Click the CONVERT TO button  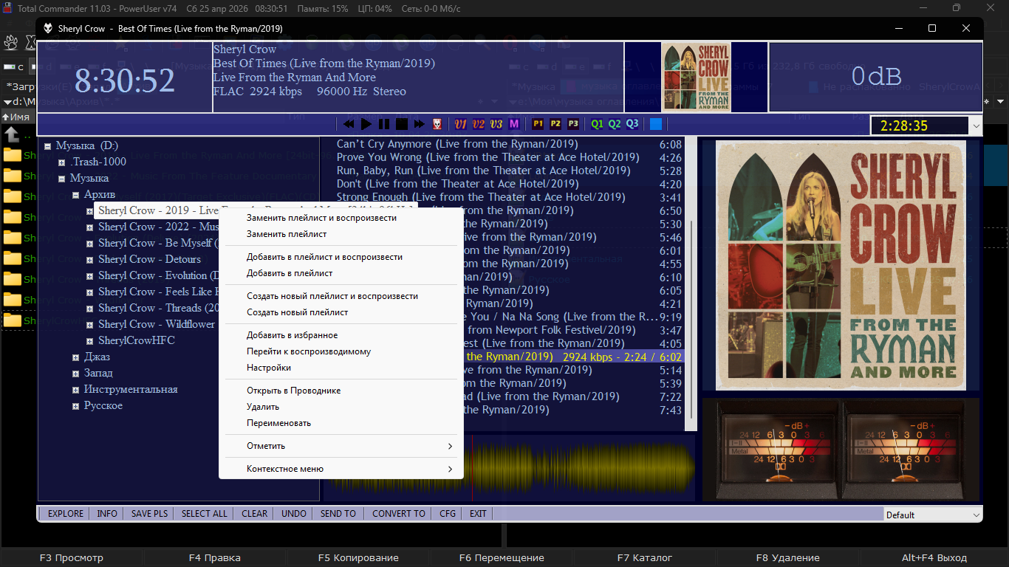click(398, 514)
